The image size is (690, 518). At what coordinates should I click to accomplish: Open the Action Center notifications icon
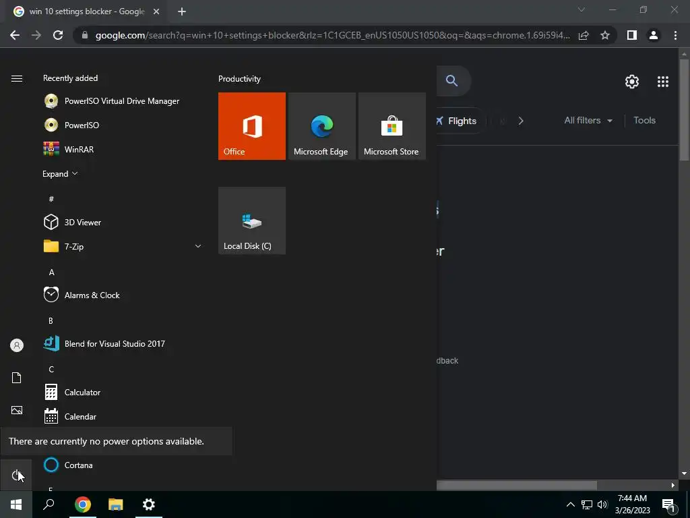[669, 505]
